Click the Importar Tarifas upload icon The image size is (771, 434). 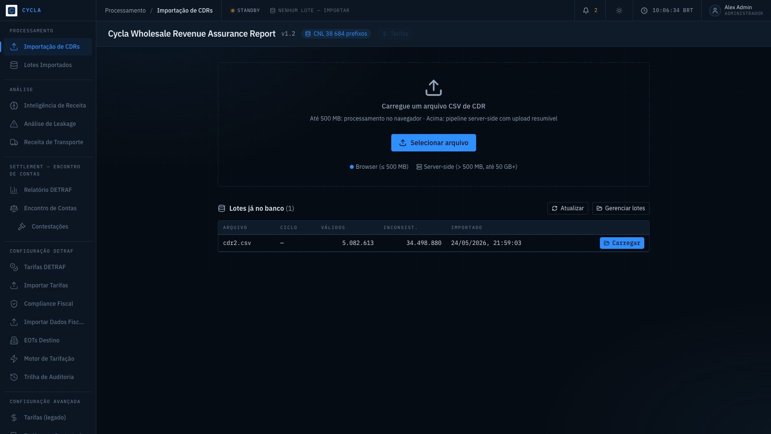14,285
